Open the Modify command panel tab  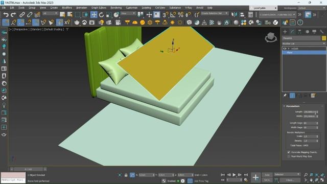click(292, 32)
